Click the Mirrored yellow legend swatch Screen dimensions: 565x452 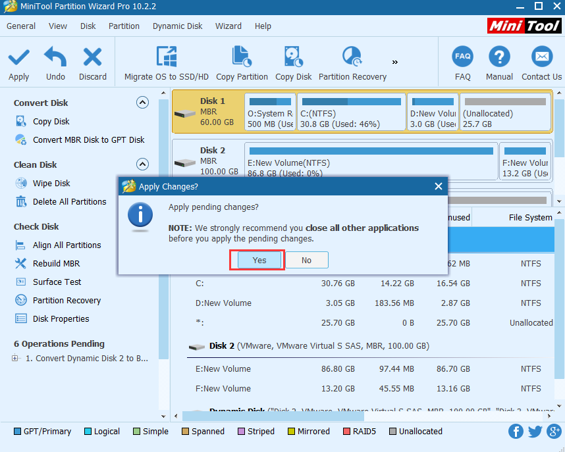click(291, 432)
